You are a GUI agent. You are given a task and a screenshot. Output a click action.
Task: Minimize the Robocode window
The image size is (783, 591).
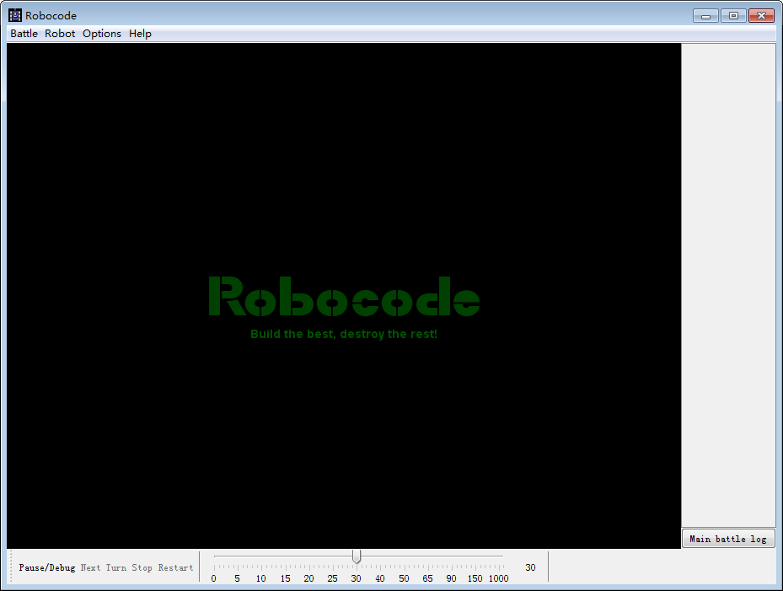pos(705,16)
